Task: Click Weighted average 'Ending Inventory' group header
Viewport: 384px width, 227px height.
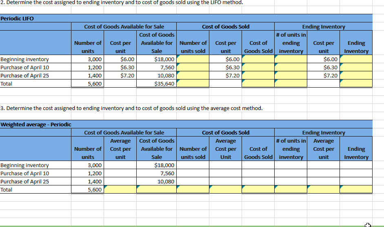Action: coord(324,132)
